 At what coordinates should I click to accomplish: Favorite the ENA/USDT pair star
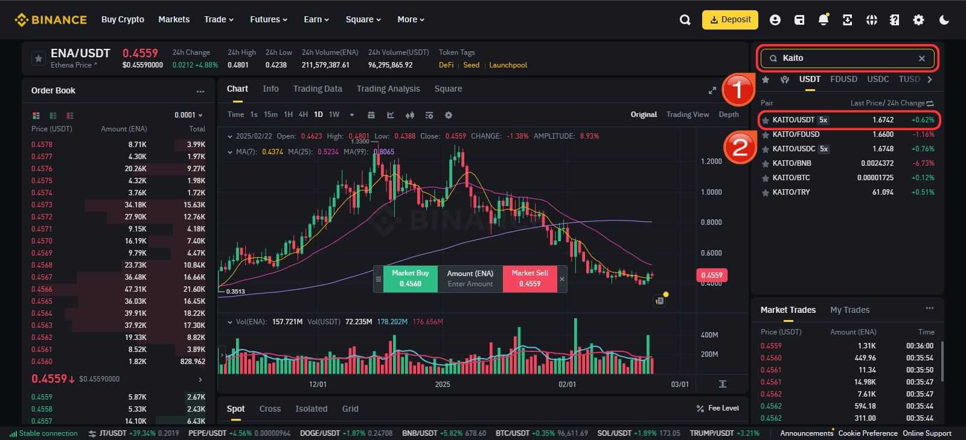(x=38, y=58)
